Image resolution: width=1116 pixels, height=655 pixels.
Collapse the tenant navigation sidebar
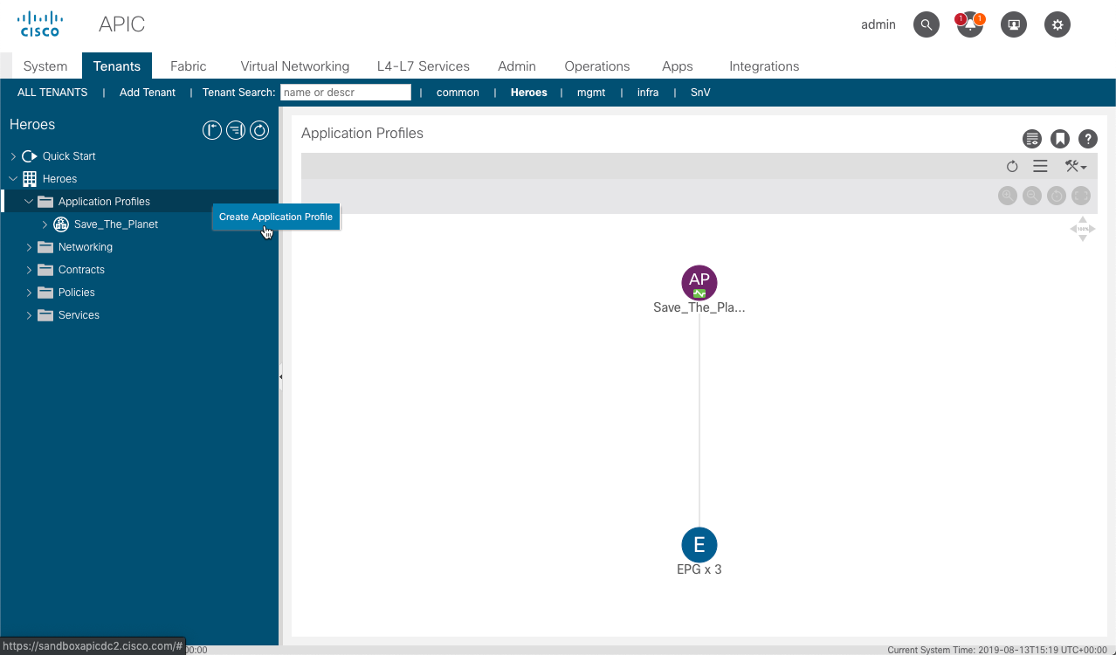click(280, 376)
